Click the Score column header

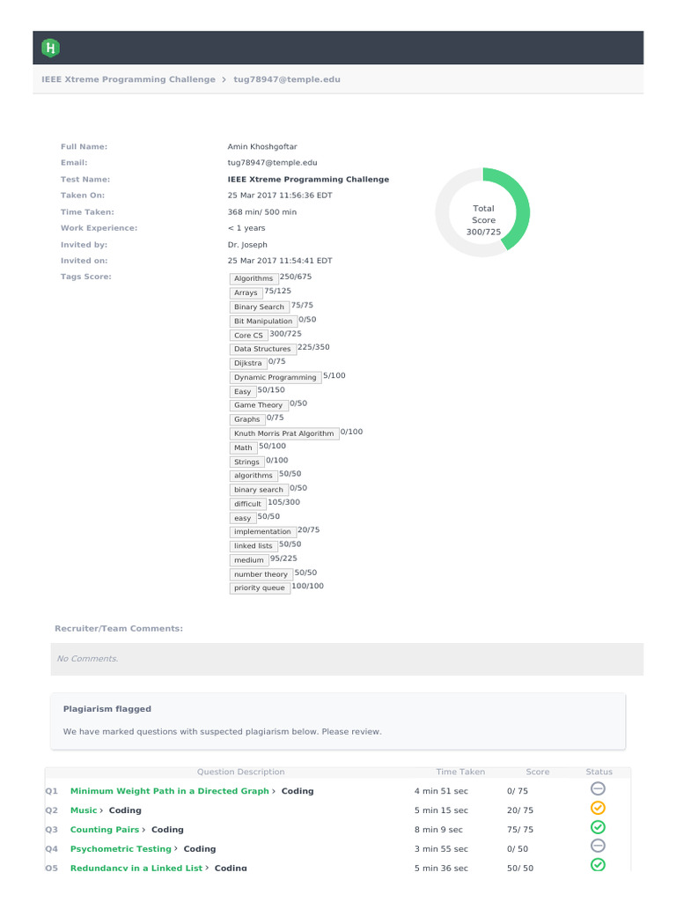point(537,772)
